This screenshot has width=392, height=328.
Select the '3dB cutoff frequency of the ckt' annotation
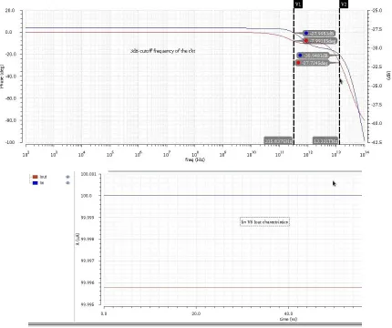pyautogui.click(x=163, y=51)
